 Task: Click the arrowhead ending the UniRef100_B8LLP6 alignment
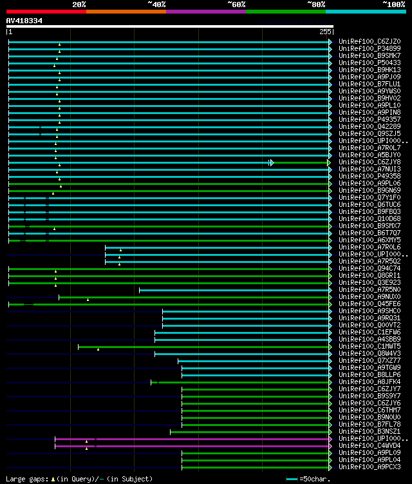coord(330,376)
